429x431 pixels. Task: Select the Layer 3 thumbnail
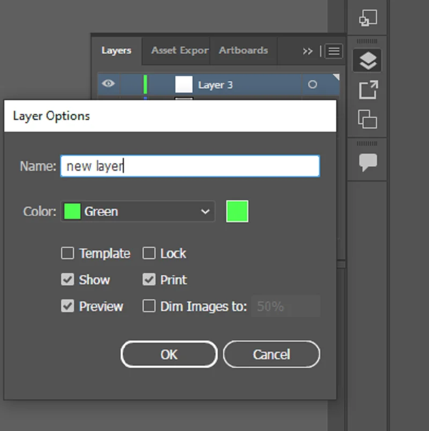[183, 85]
